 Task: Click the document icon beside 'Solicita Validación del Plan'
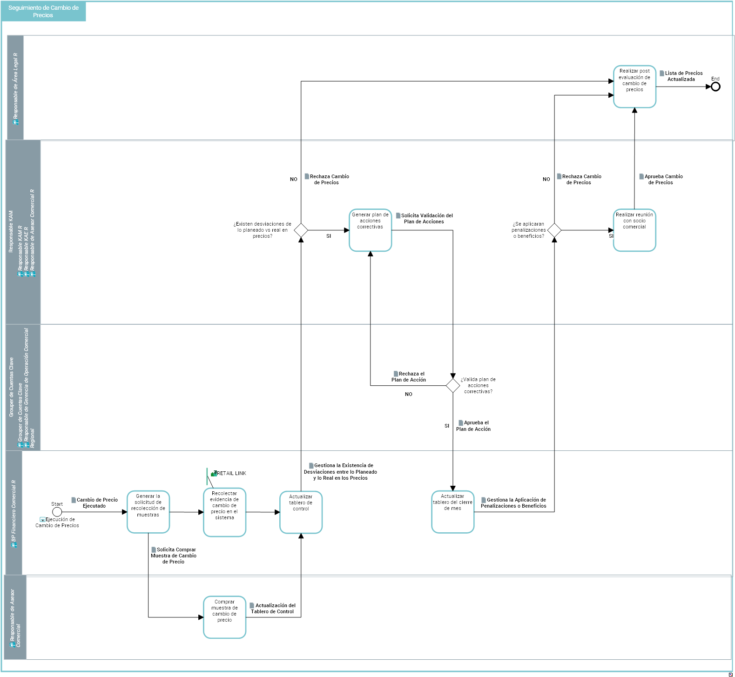click(398, 215)
